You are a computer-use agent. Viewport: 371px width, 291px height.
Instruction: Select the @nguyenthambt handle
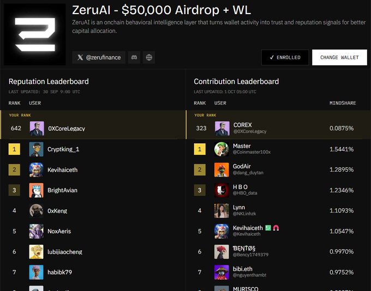click(x=249, y=275)
